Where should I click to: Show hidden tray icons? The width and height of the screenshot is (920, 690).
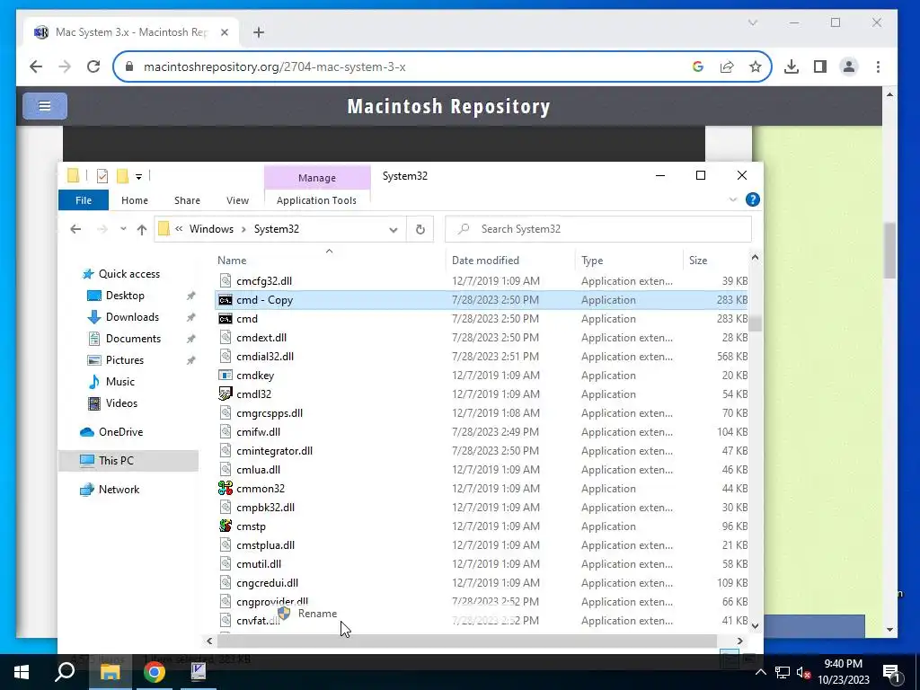[x=760, y=672]
